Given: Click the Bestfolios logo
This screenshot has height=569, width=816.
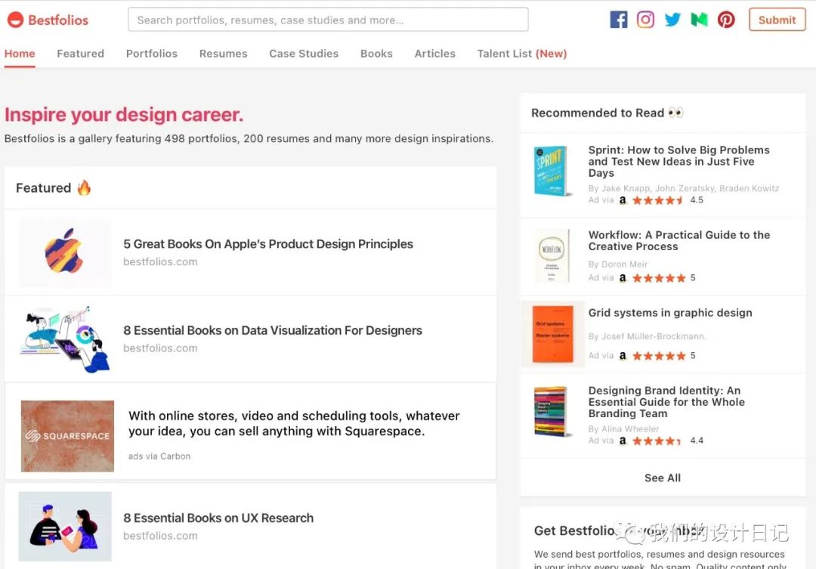Looking at the screenshot, I should pos(48,20).
